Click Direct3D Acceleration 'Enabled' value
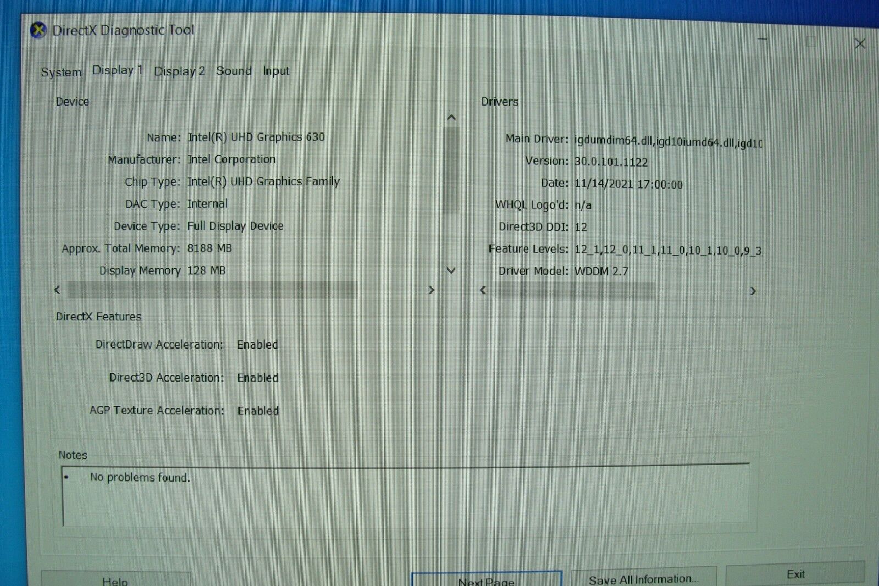 pyautogui.click(x=258, y=378)
